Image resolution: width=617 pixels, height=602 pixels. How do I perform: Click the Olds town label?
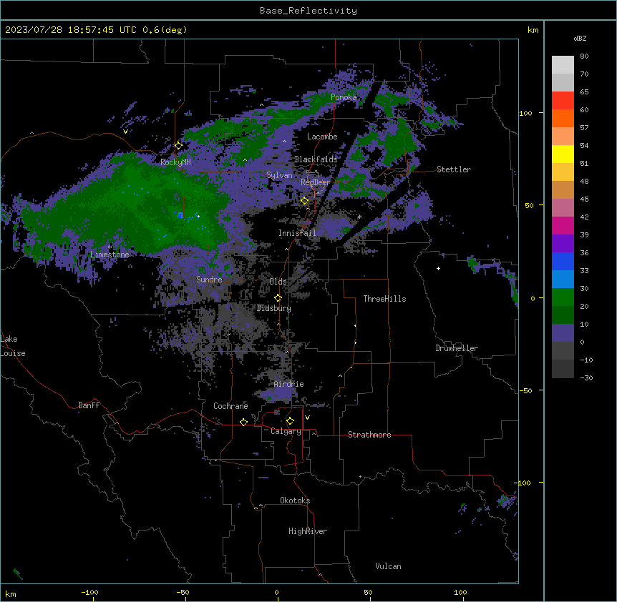coord(278,282)
